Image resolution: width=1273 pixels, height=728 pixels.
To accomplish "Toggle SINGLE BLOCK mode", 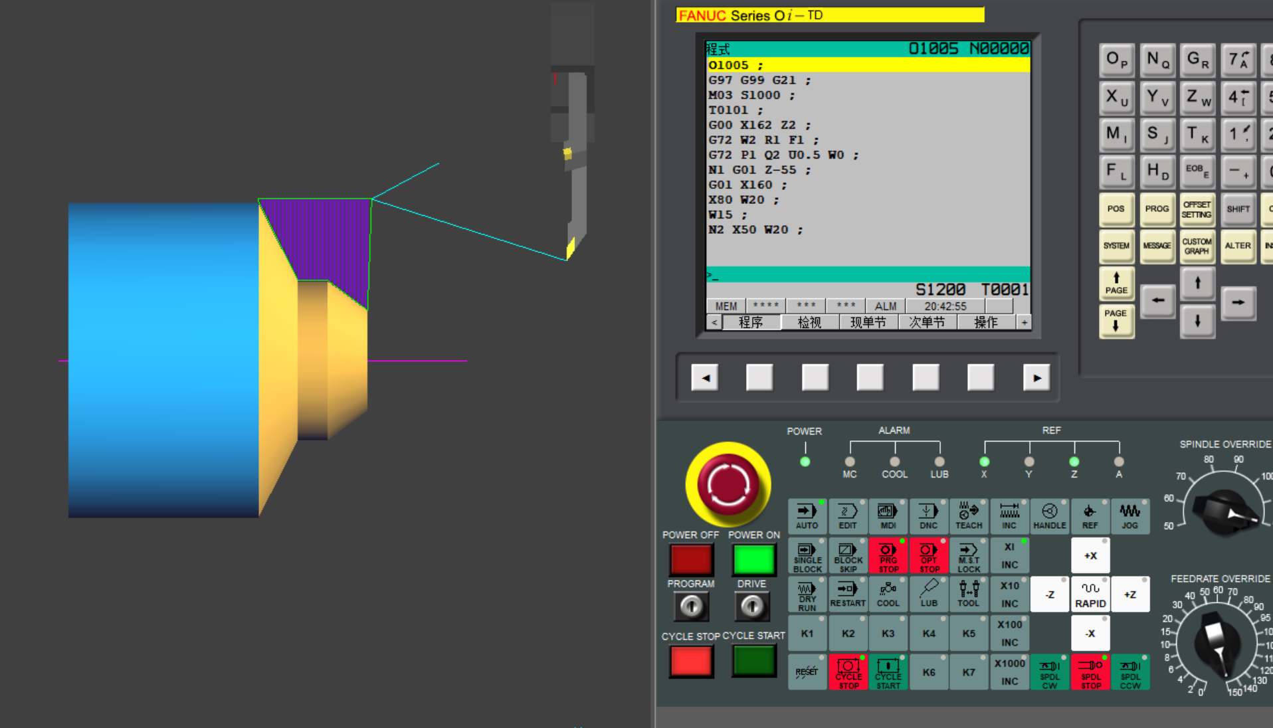I will [807, 555].
